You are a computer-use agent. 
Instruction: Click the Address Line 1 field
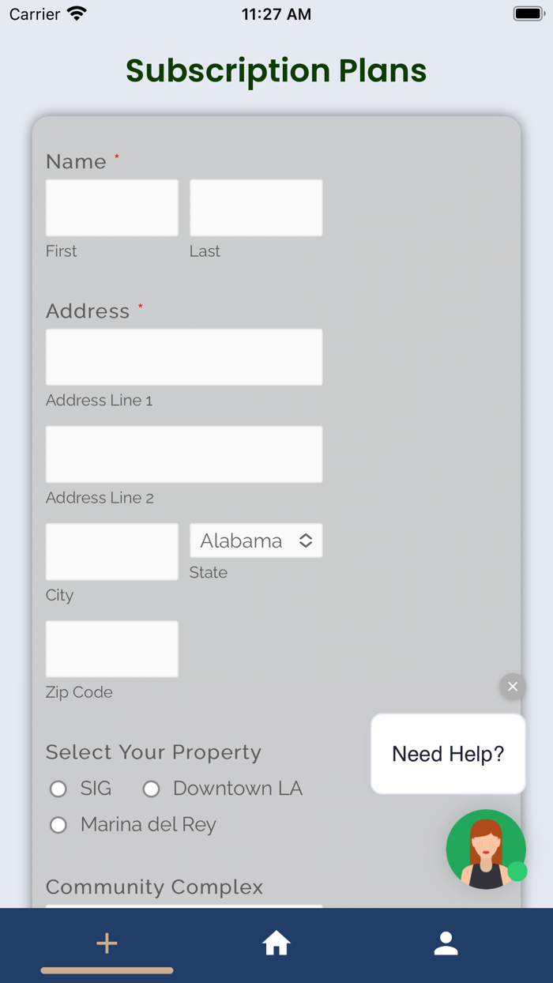click(x=183, y=357)
